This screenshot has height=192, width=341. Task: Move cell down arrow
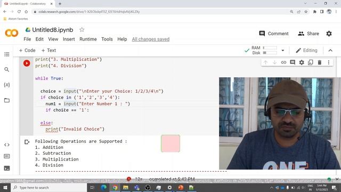pos(274,62)
